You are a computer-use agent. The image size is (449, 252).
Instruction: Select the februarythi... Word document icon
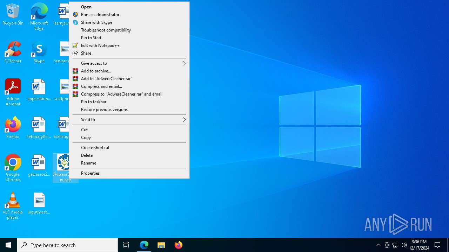pos(39,128)
